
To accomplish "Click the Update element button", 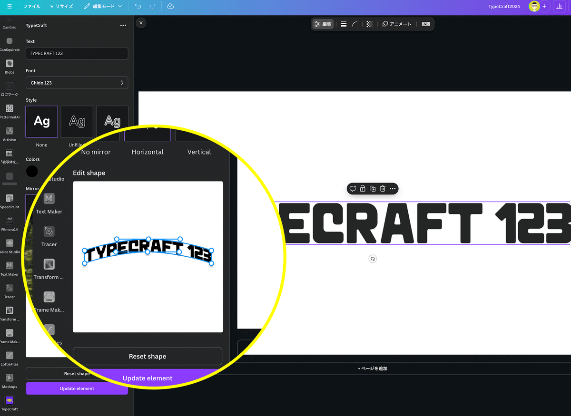I will (x=77, y=388).
